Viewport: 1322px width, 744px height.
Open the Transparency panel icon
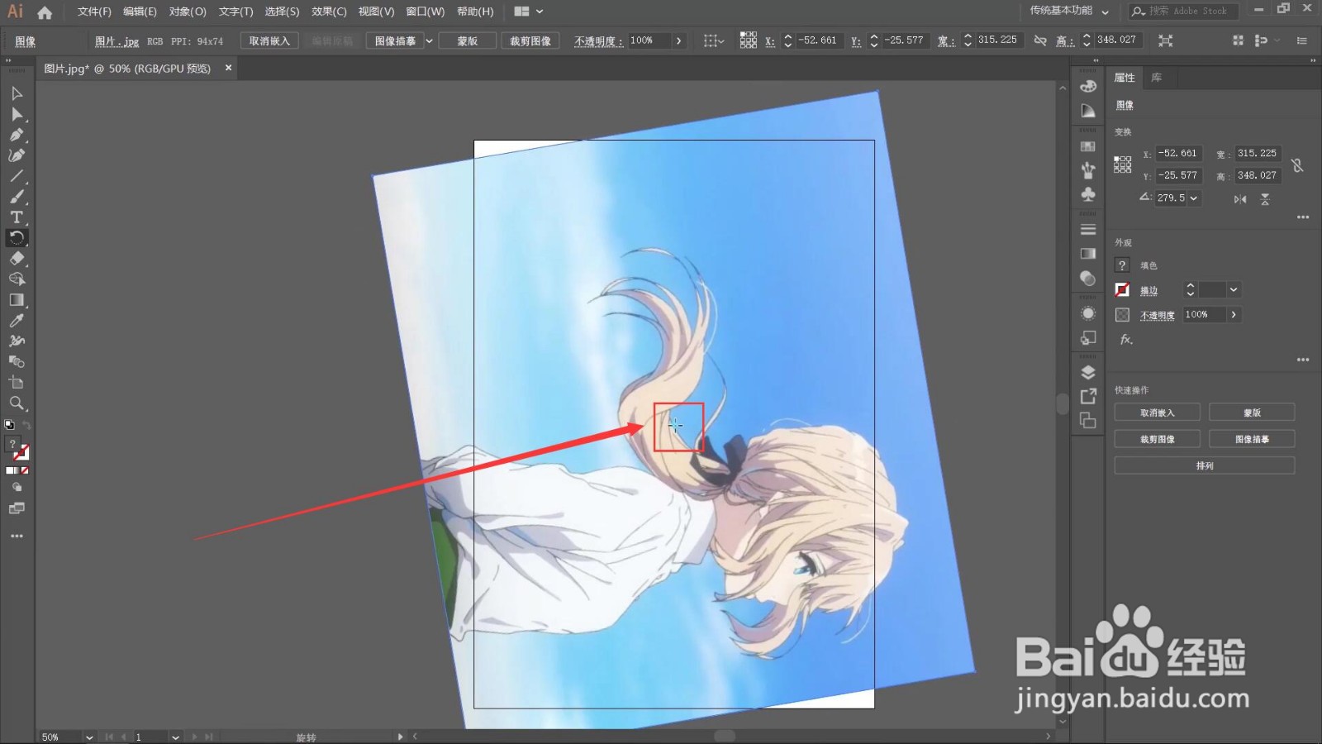tap(1088, 278)
